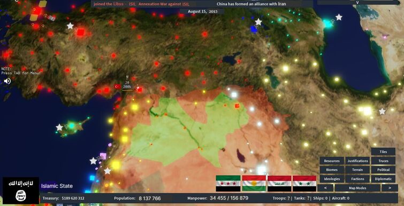Open the Diplomatic map view

tap(383, 179)
